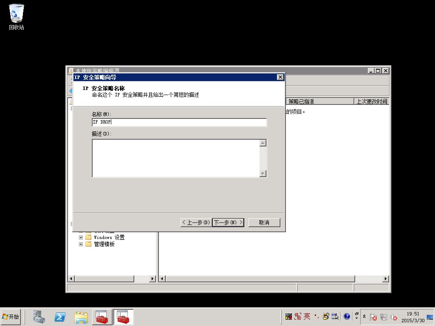435x326 pixels.
Task: Click the 管理模板 folder icon
Action: pyautogui.click(x=88, y=244)
